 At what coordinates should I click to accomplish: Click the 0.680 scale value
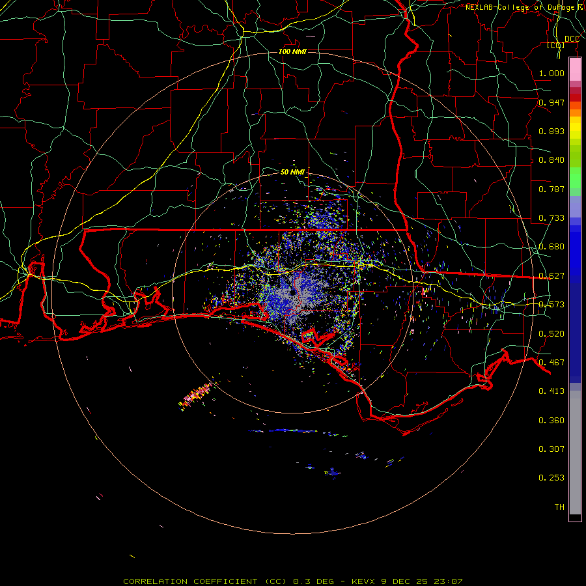coord(551,247)
